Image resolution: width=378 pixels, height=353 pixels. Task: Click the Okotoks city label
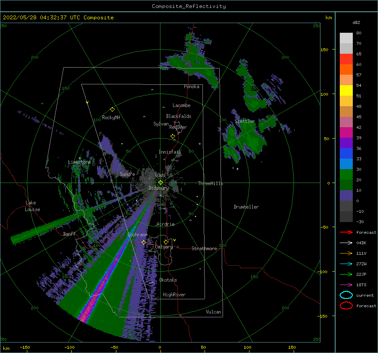coord(168,280)
